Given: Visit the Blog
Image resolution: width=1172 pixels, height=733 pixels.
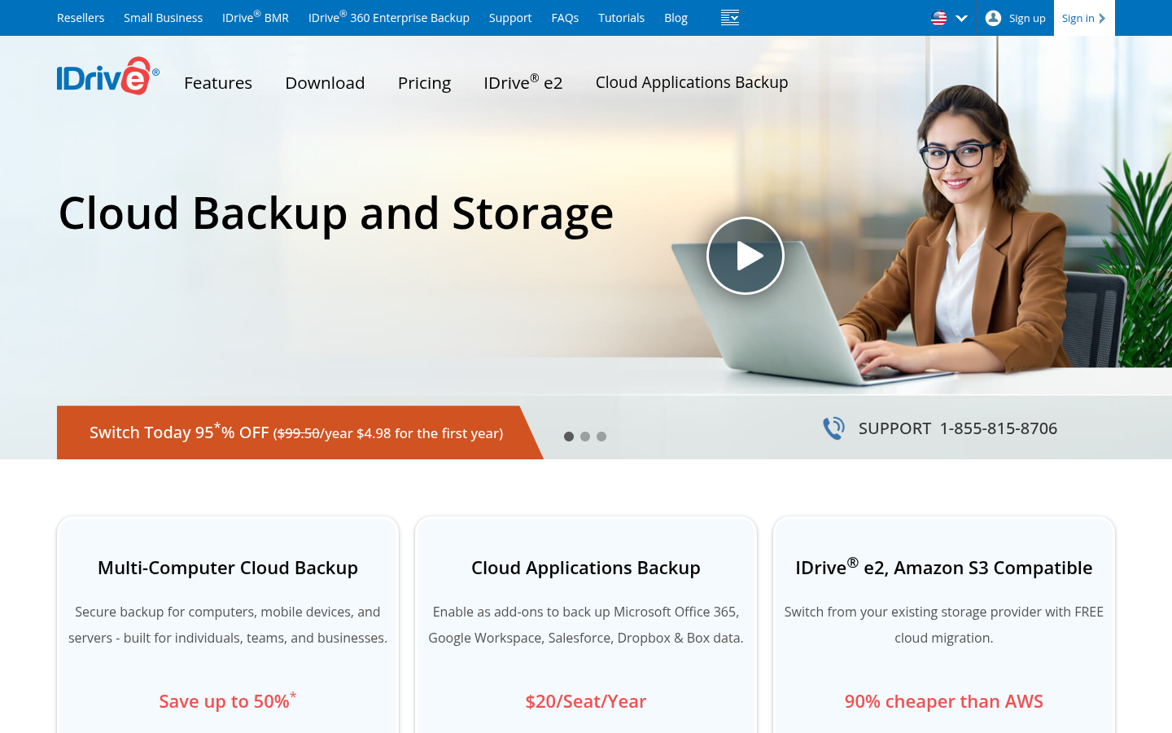Looking at the screenshot, I should pos(676,18).
